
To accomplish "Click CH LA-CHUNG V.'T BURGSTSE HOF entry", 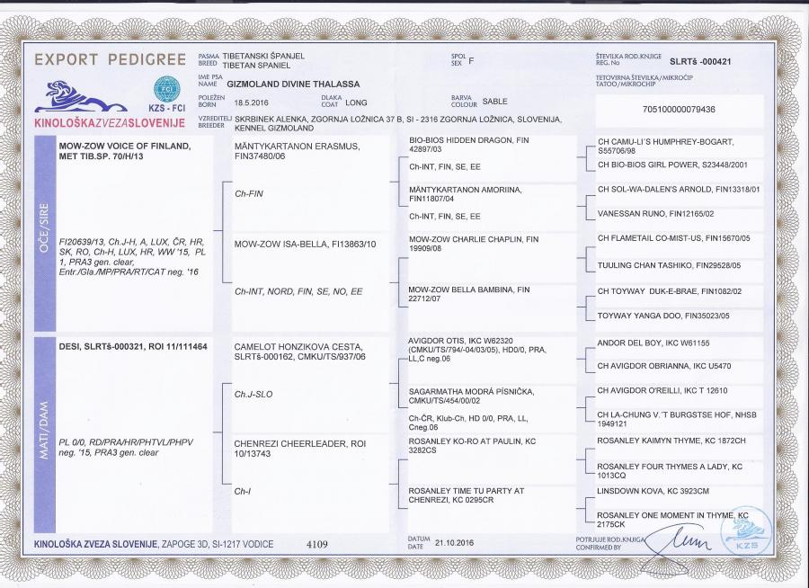I will (676, 419).
